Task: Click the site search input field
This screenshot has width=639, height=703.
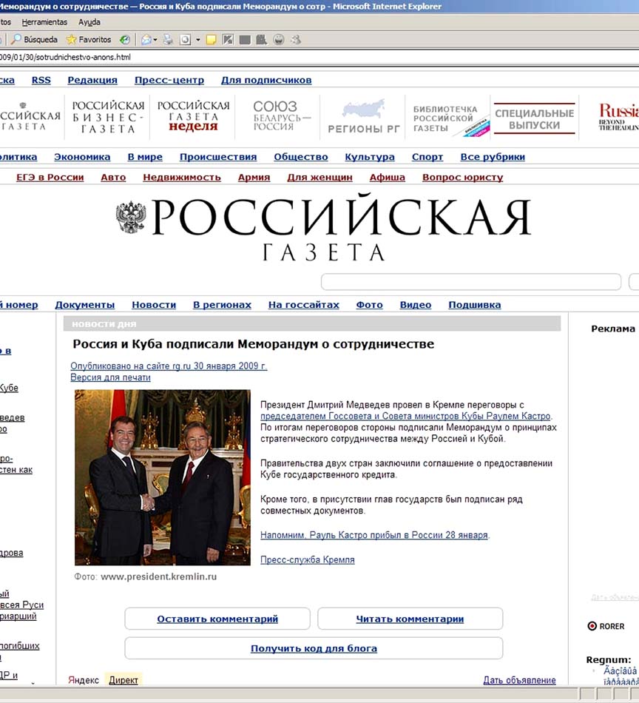Action: click(x=471, y=282)
